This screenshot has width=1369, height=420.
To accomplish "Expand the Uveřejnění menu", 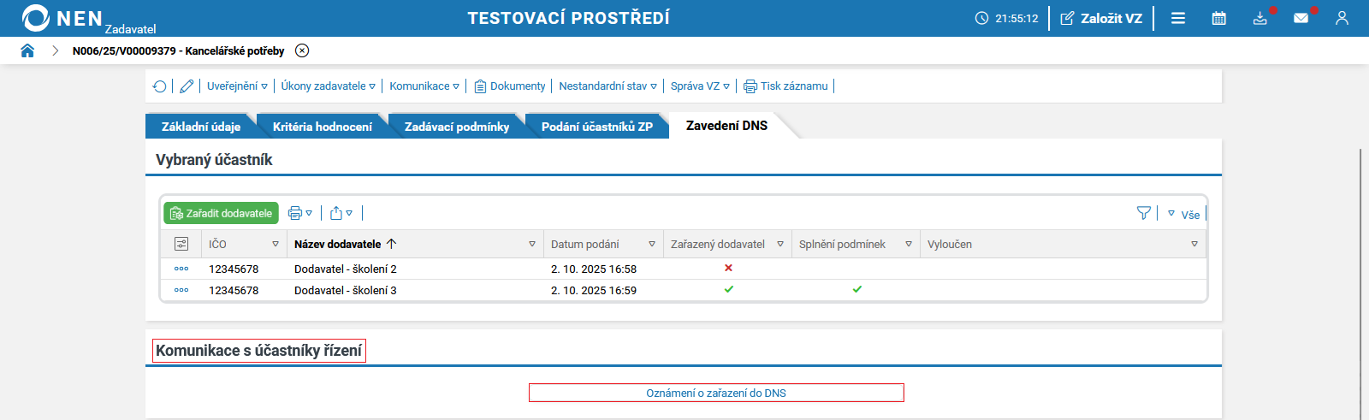I will pos(237,86).
